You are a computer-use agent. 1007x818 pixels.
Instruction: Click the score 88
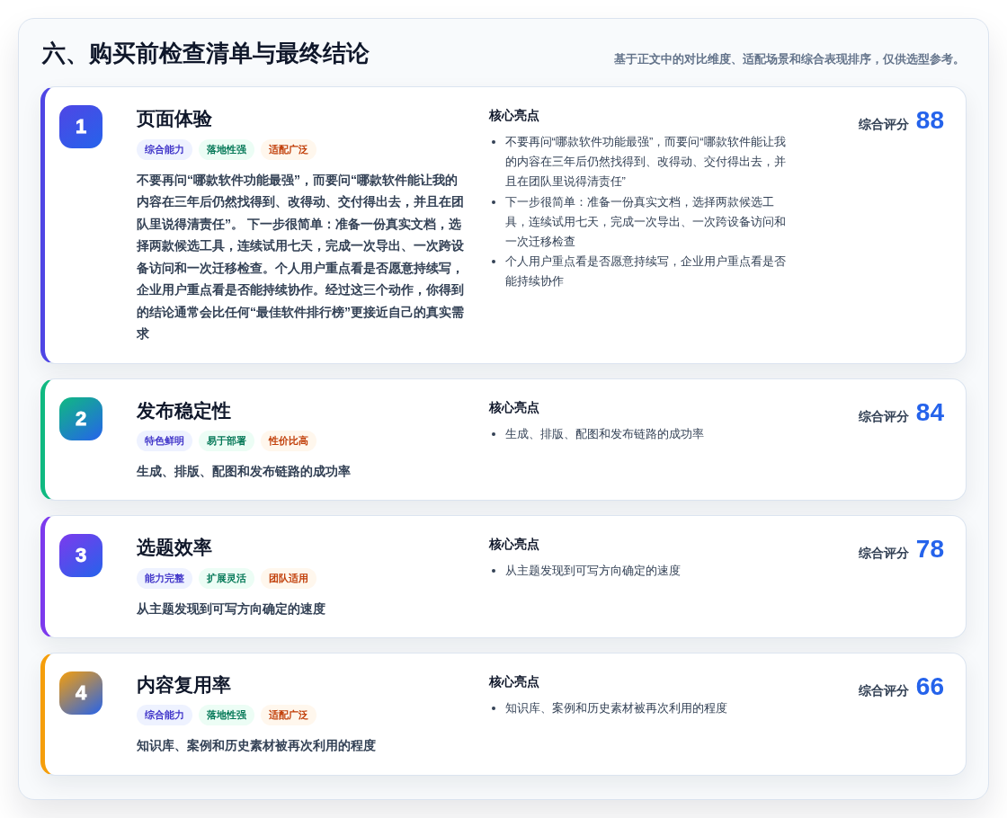pyautogui.click(x=930, y=120)
